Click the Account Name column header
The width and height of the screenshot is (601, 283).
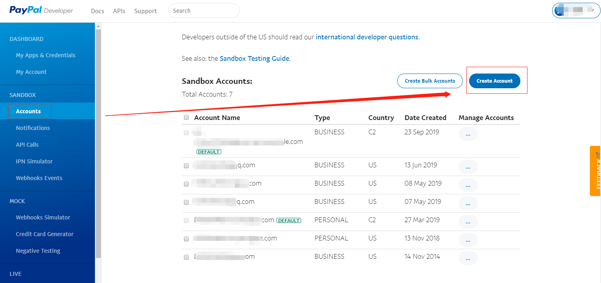click(x=217, y=118)
